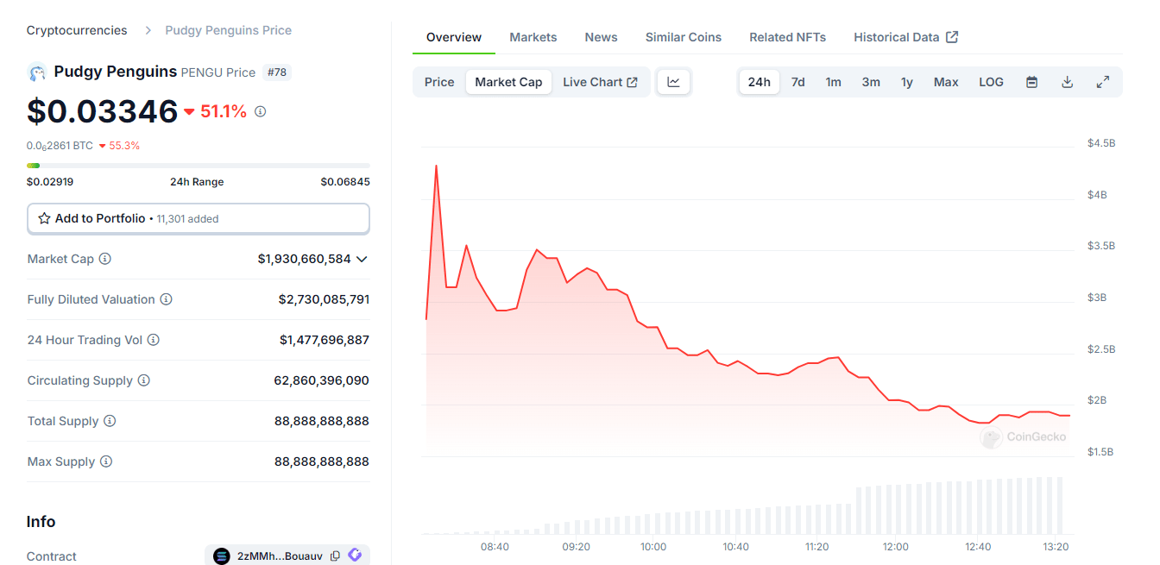Screen dimensions: 1160x565
Task: Toggle chart to Price view
Action: point(438,81)
